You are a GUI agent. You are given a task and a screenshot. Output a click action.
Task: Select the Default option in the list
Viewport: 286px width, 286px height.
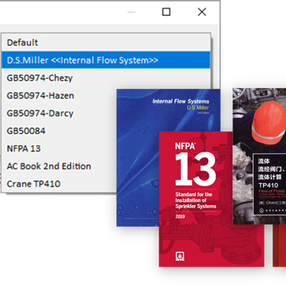coord(106,42)
